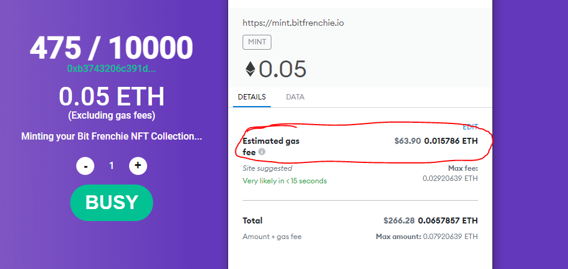The image size is (568, 269).
Task: Switch to the DATA tab
Action: point(295,97)
